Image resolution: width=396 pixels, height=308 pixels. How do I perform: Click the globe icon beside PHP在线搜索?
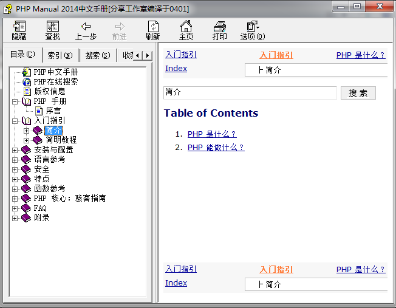(27, 82)
